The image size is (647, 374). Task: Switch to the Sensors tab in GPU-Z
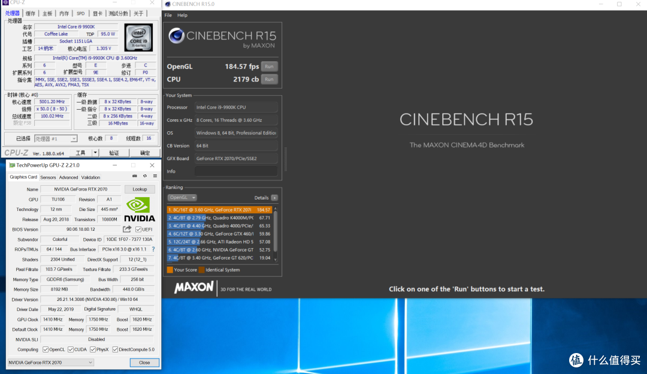48,177
